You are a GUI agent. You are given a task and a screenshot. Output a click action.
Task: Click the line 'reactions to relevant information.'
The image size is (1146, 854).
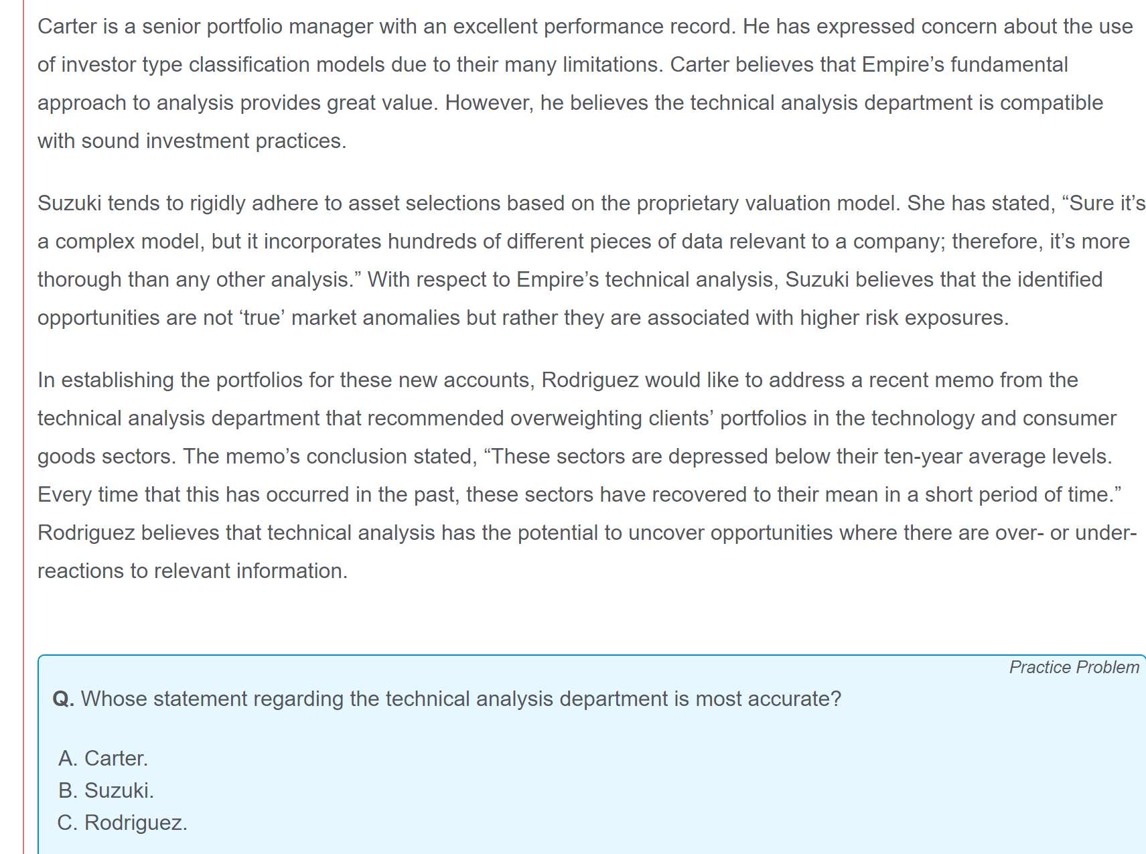pyautogui.click(x=193, y=571)
